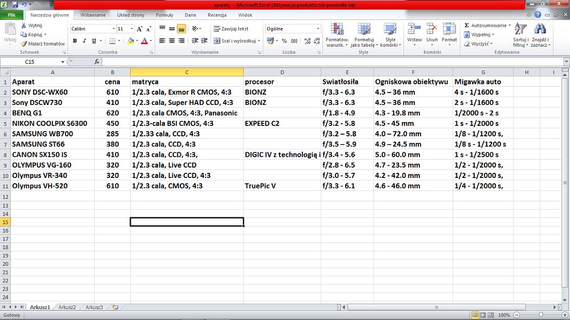Click the fx insert function button
The height and width of the screenshot is (320, 570).
click(x=96, y=62)
